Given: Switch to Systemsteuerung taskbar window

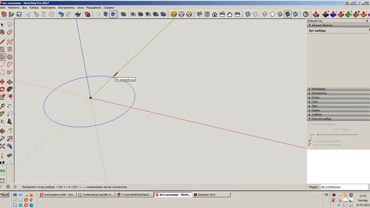Looking at the screenshot, I should point(97,195).
